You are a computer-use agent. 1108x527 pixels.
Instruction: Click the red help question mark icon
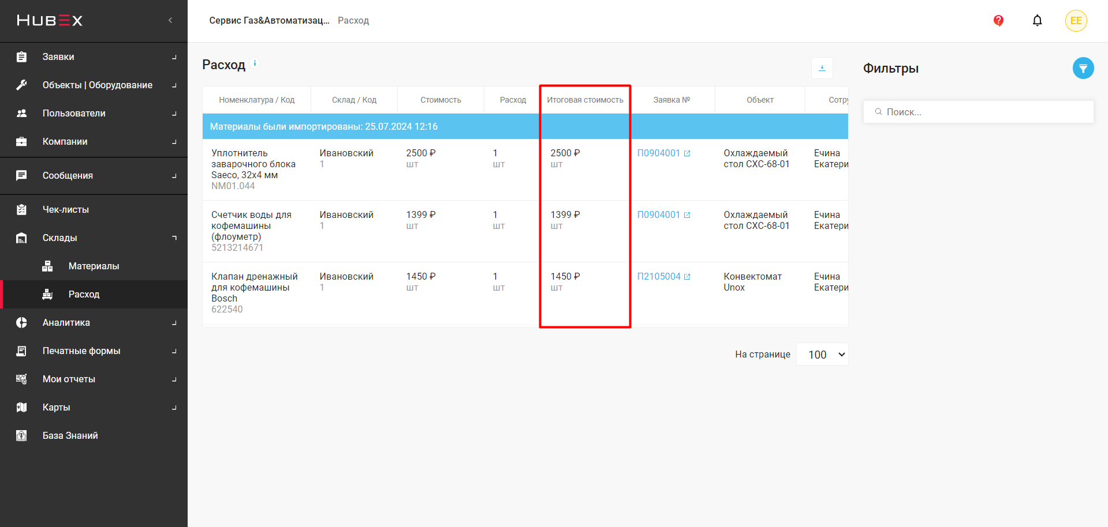[998, 21]
